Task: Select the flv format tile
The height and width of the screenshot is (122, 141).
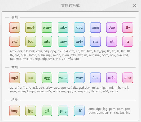Action: coord(128,28)
